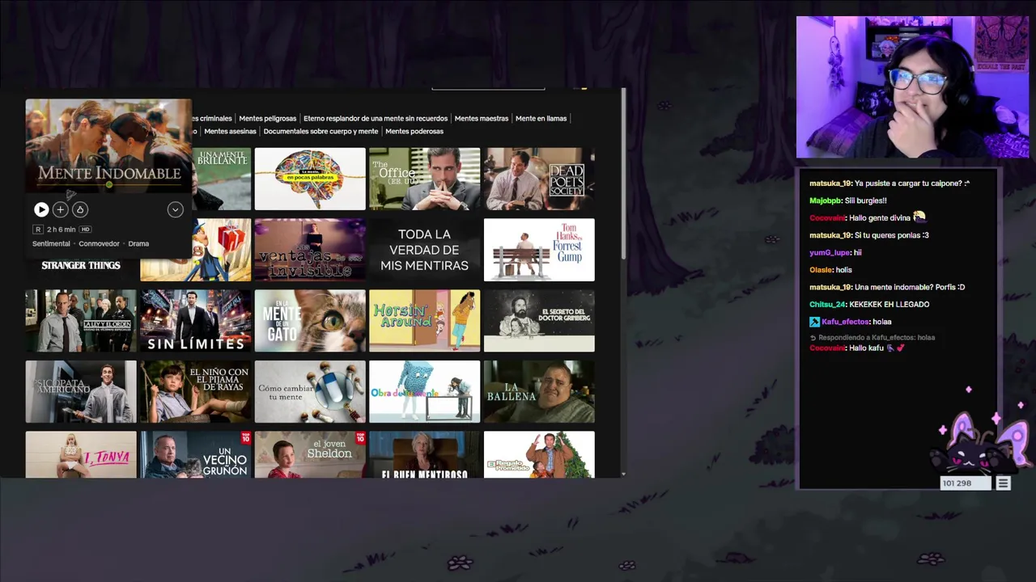This screenshot has width=1036, height=582.
Task: Click the Top 10 badge on El Joven Sheldon
Action: coord(360,437)
